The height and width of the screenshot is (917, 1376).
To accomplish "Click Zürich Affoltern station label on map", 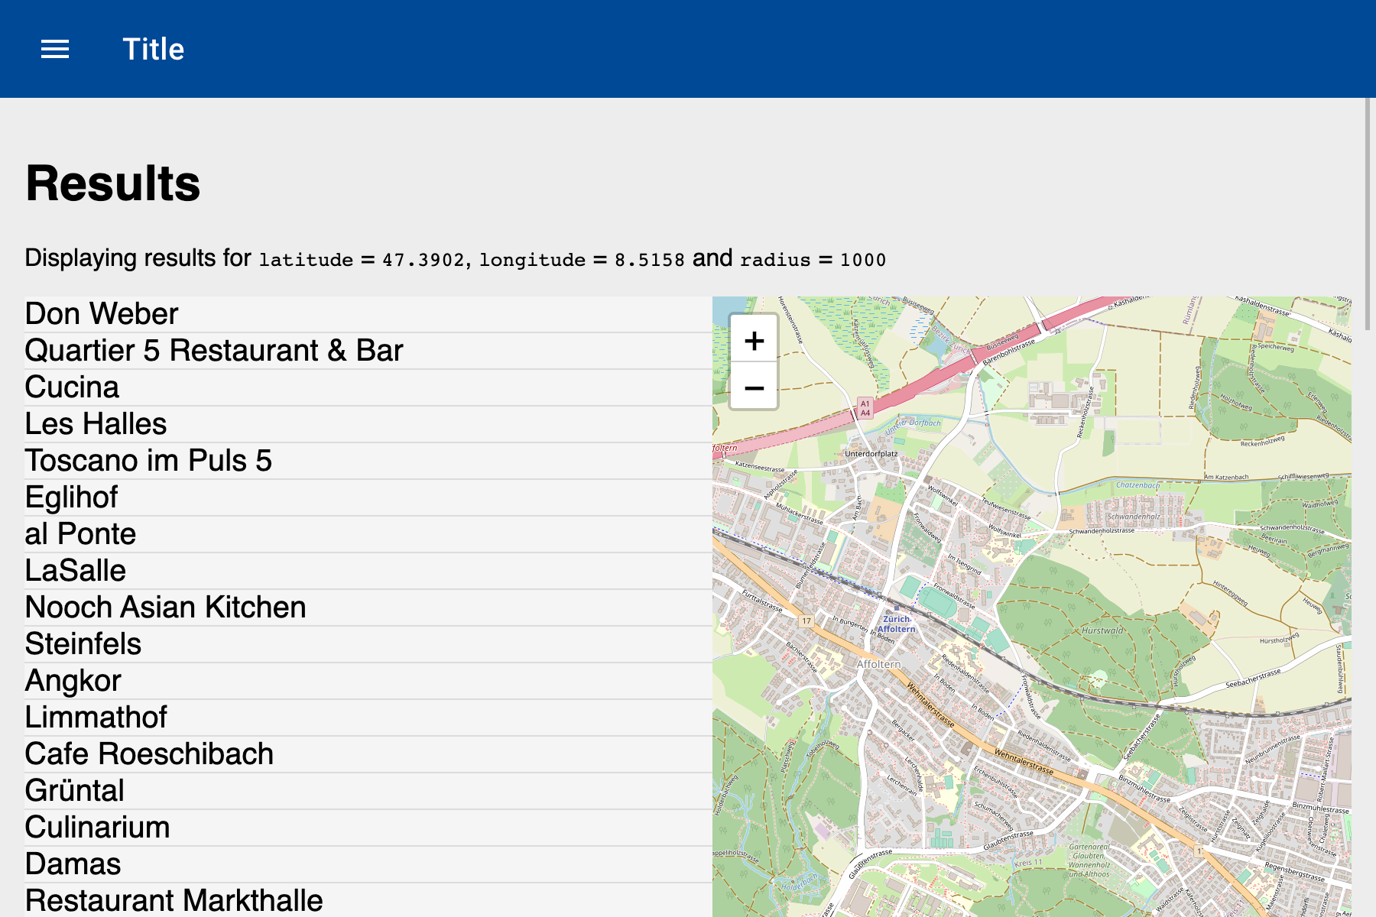I will coord(896,624).
